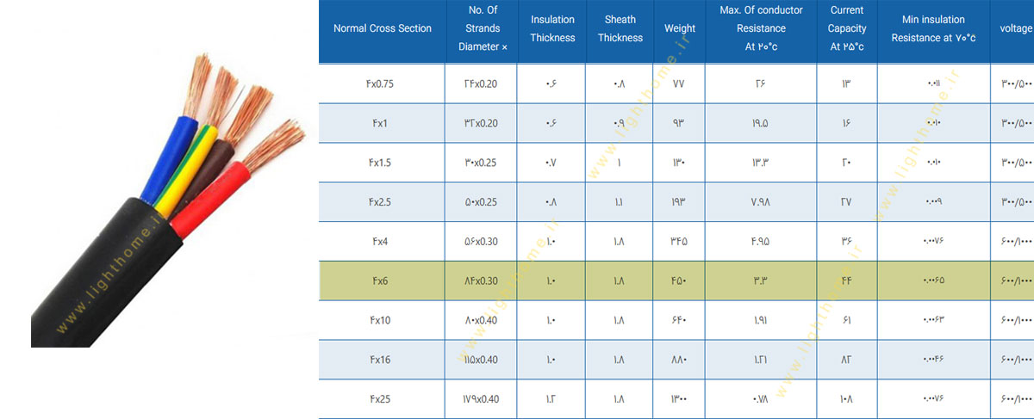
Task: Click the x10 cross section cell
Action: pos(381,320)
